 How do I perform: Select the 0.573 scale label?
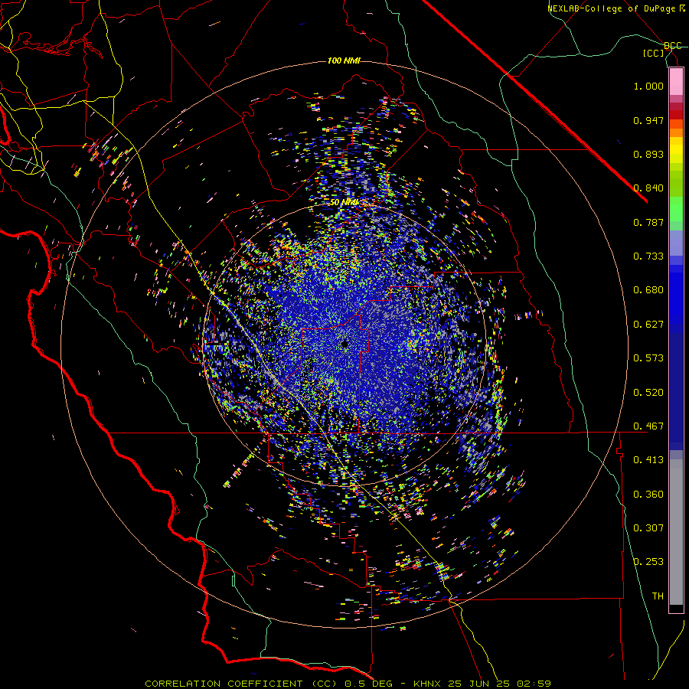click(x=648, y=358)
